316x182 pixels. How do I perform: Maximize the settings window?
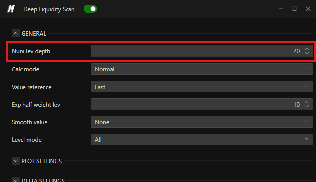click(x=294, y=9)
